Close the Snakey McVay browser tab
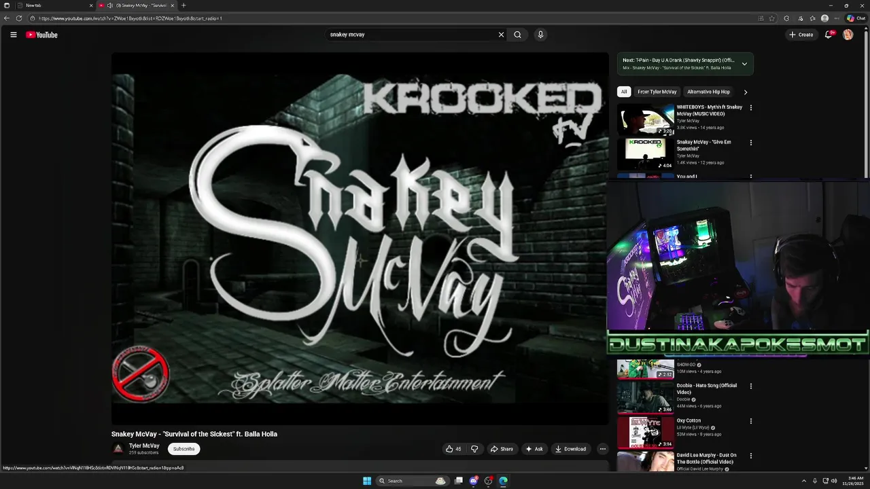Viewport: 870px width, 489px height. pos(172,5)
